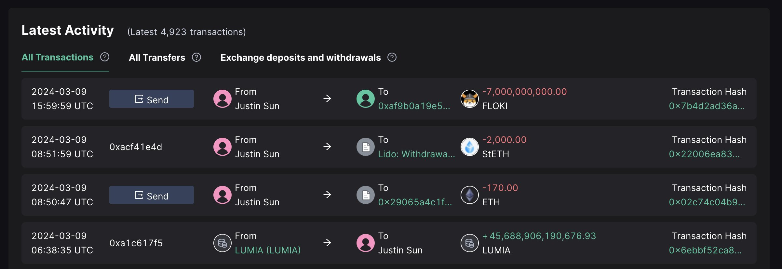Click help icon beside All Transfers
Image resolution: width=782 pixels, height=269 pixels.
(196, 58)
